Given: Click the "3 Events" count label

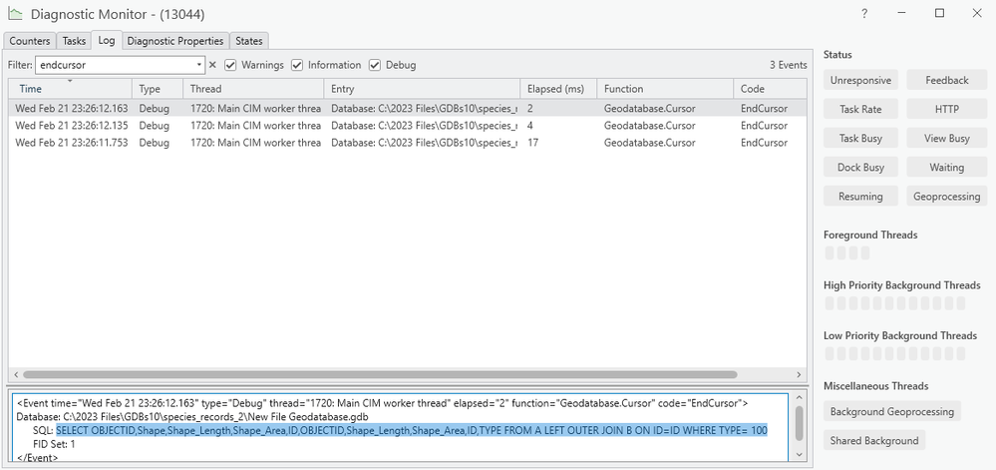Looking at the screenshot, I should point(789,65).
